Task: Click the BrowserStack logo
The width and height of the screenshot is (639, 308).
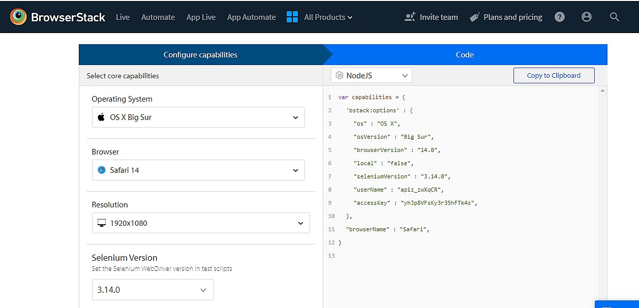Action: (x=57, y=16)
